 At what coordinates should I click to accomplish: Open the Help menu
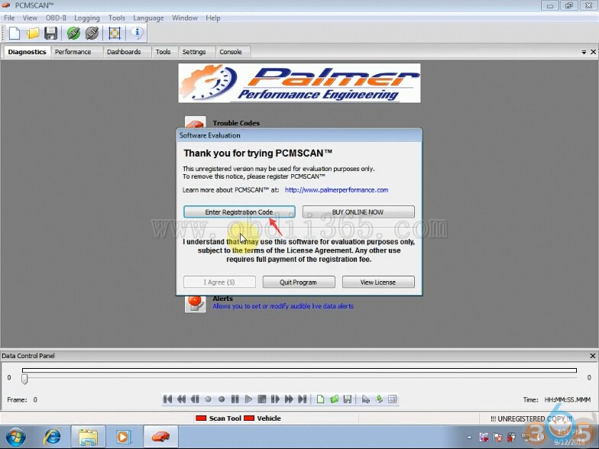pos(212,18)
